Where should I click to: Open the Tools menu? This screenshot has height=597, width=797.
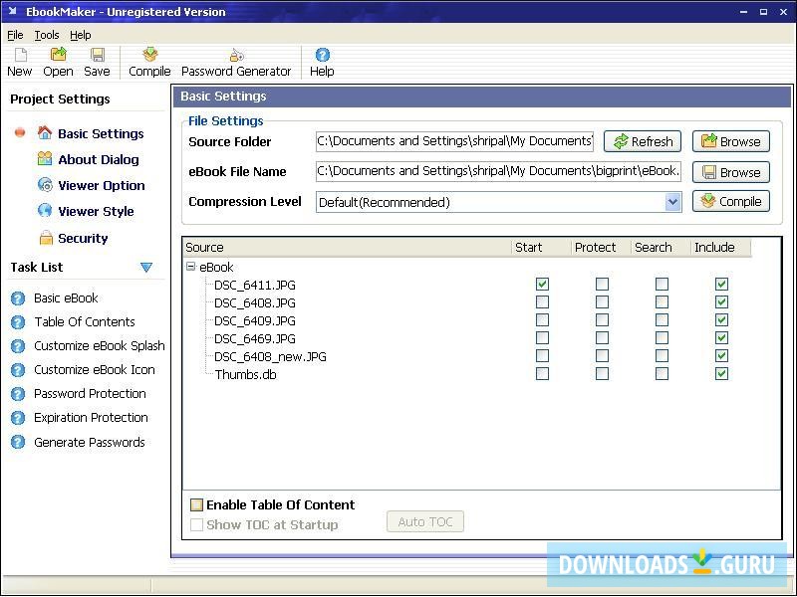pos(46,34)
